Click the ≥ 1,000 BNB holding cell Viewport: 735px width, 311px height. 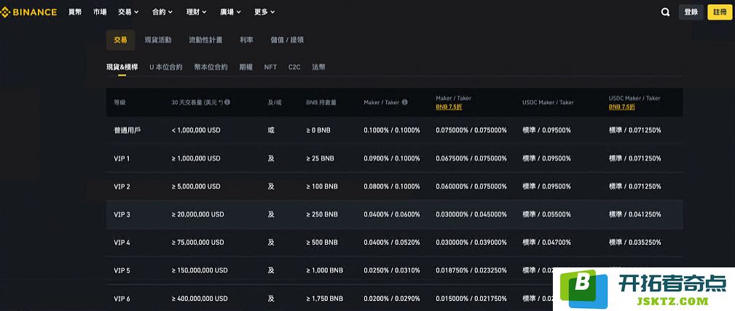[x=324, y=271]
